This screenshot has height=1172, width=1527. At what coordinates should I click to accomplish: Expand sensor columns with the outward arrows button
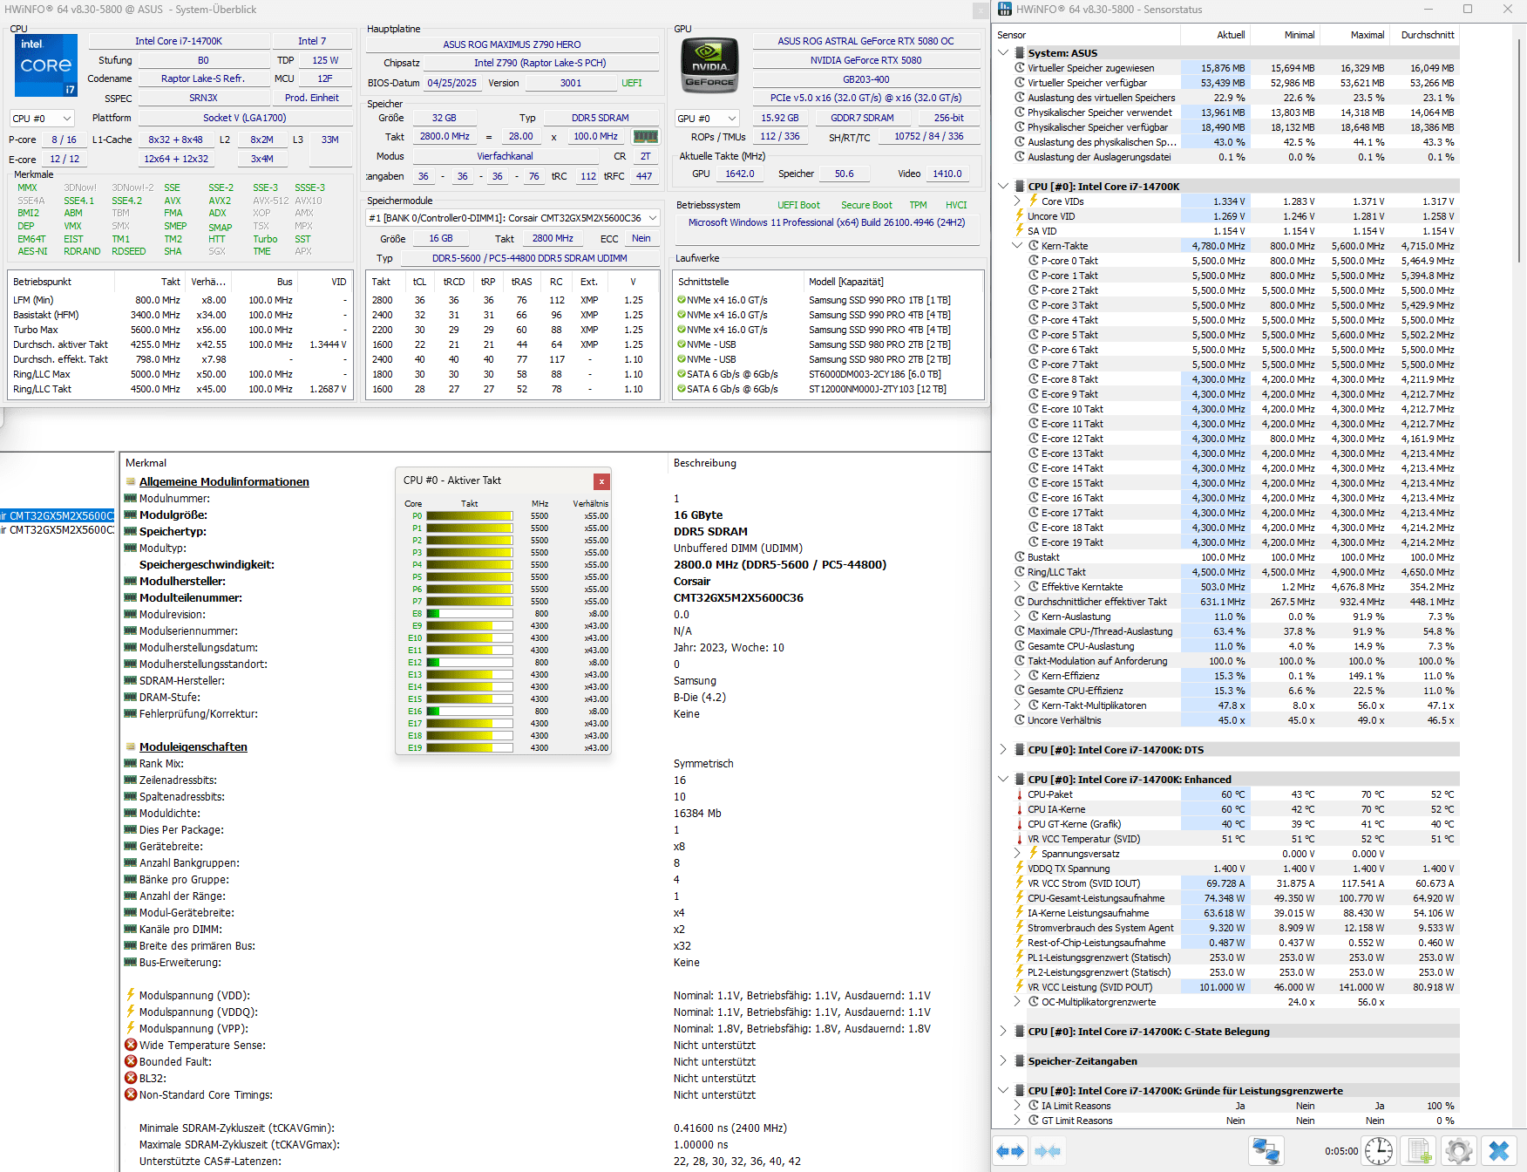(1009, 1151)
